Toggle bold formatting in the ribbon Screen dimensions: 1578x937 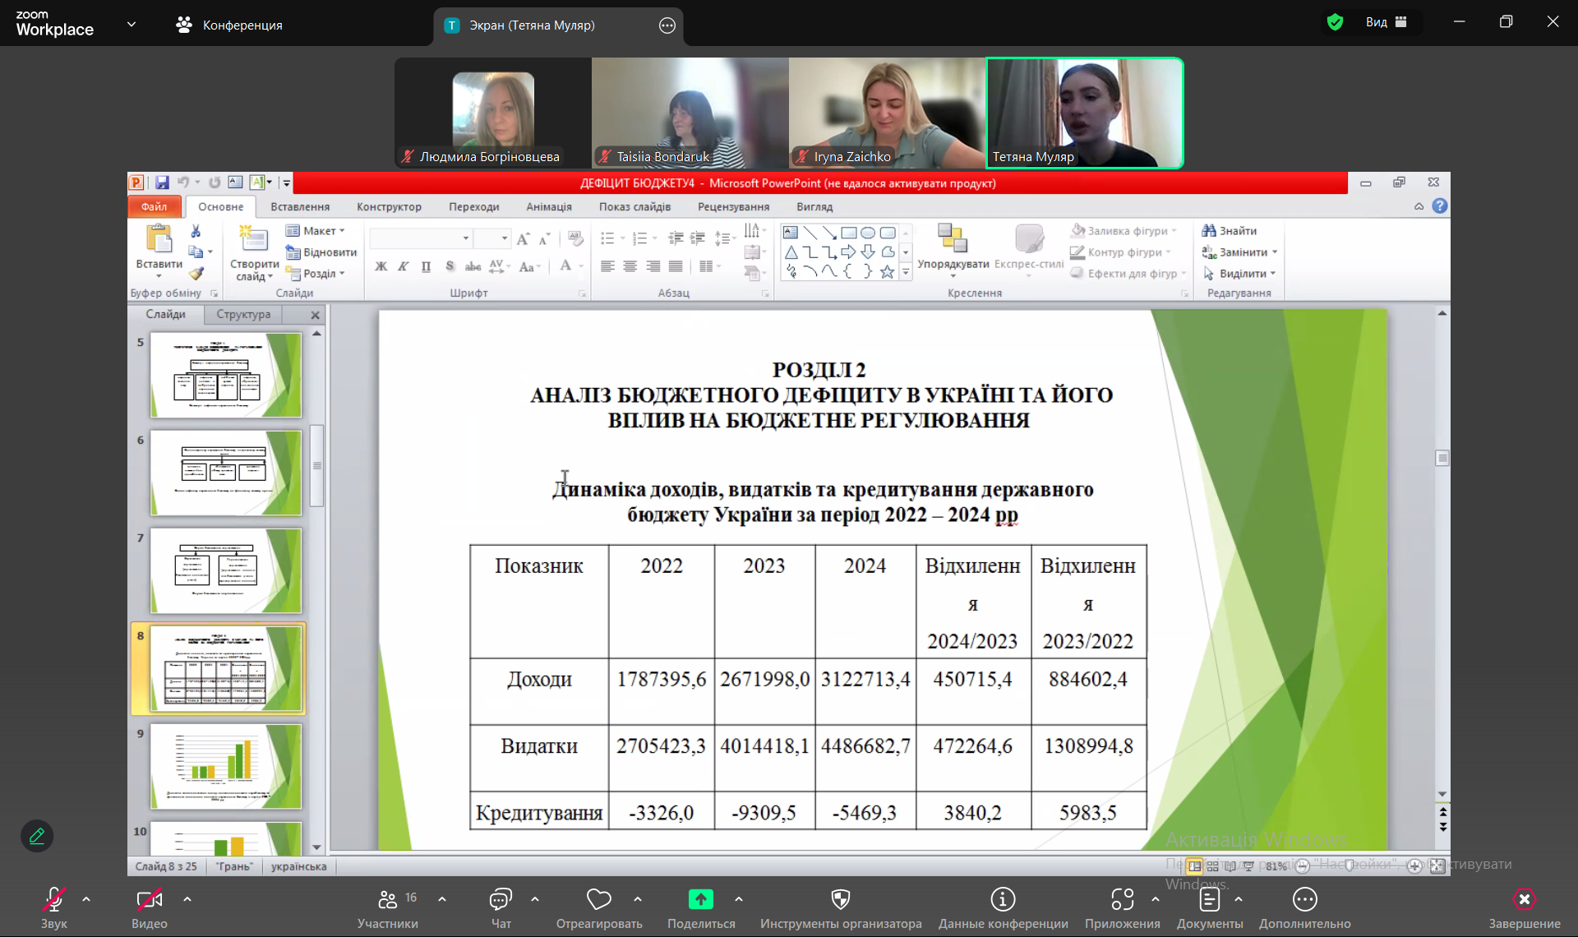381,266
